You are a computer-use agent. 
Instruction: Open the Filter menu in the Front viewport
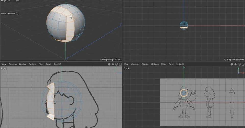click(164, 64)
